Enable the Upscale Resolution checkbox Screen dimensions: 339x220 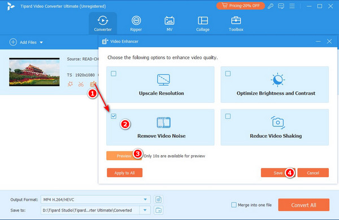[x=114, y=74]
